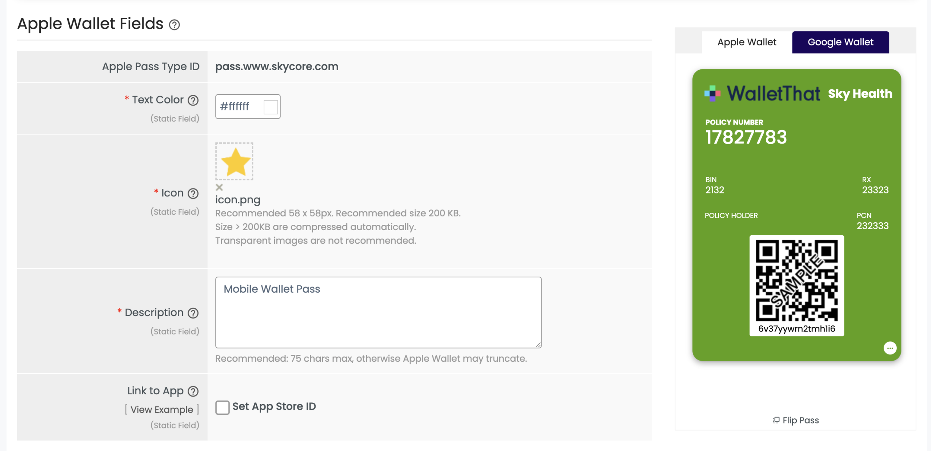Image resolution: width=931 pixels, height=451 pixels.
Task: Switch to Apple Wallet preview tab
Action: pos(747,42)
